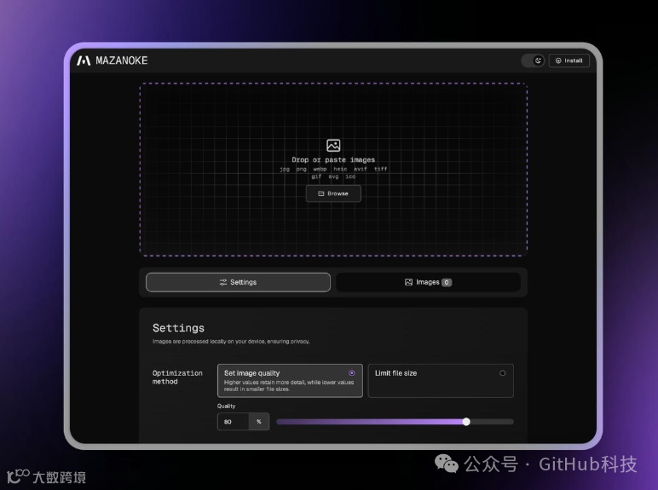The height and width of the screenshot is (490, 658).
Task: Click the Settings heading text
Action: pos(178,328)
